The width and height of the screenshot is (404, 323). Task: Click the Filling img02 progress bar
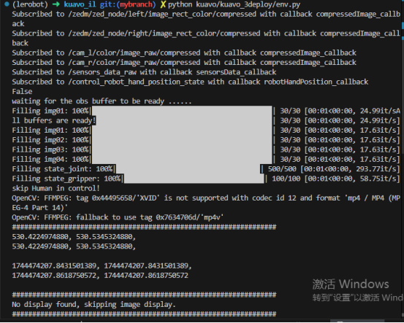[x=182, y=140]
